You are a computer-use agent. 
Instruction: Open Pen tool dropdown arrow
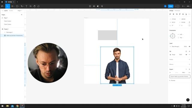[x=23, y=6]
